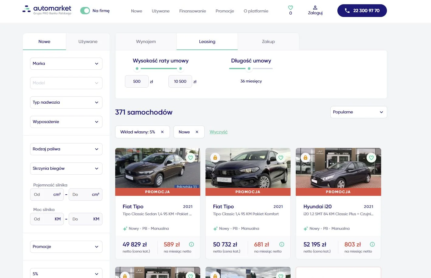Switch to the Używane sidebar tab
This screenshot has width=431, height=278.
(88, 42)
